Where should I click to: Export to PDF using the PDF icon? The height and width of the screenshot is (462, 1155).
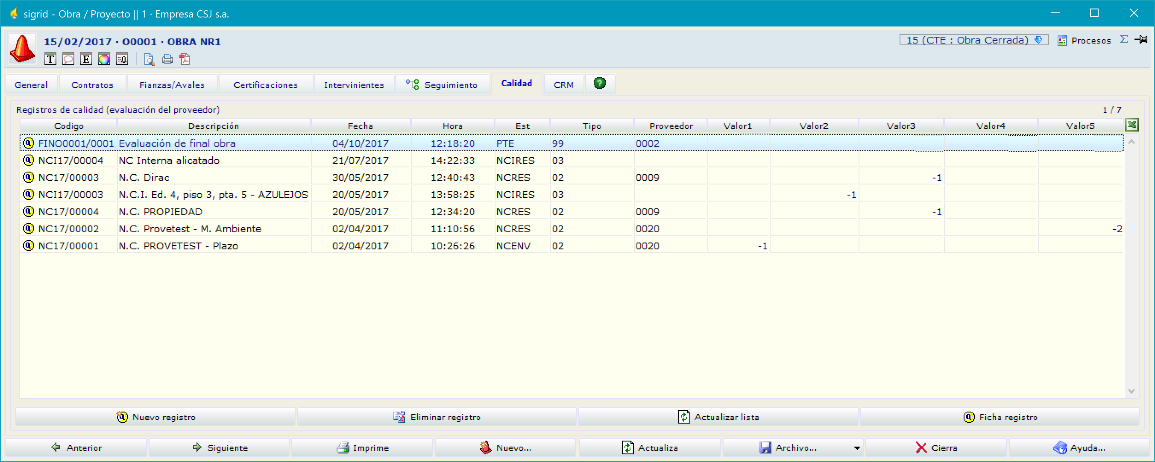tap(185, 59)
